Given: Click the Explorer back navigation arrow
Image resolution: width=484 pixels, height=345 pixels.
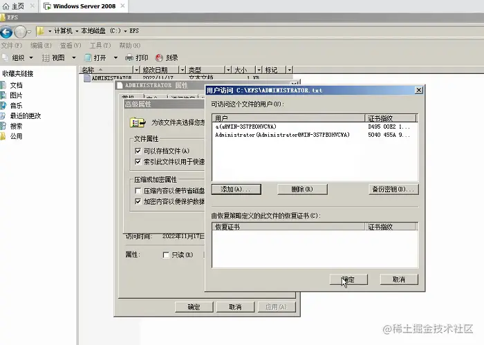Looking at the screenshot, I should pyautogui.click(x=6, y=32).
